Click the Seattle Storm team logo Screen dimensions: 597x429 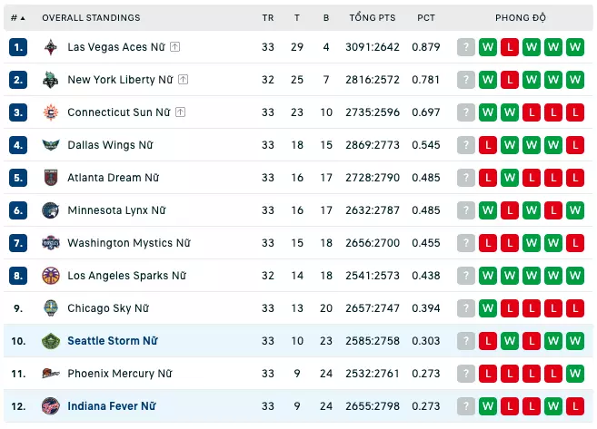(x=51, y=341)
